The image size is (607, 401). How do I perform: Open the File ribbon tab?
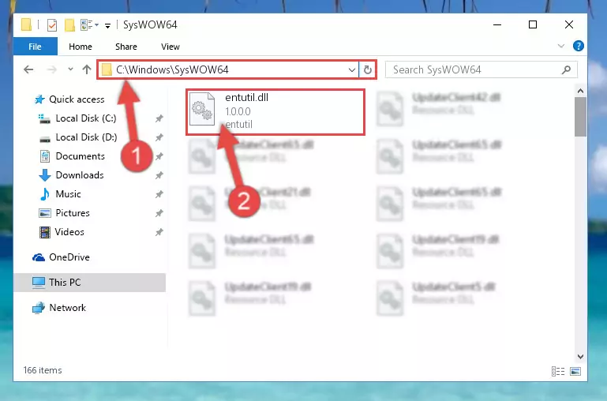[x=36, y=47]
